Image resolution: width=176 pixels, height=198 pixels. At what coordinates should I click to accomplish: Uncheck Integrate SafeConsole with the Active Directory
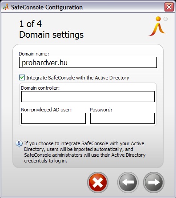click(22, 78)
